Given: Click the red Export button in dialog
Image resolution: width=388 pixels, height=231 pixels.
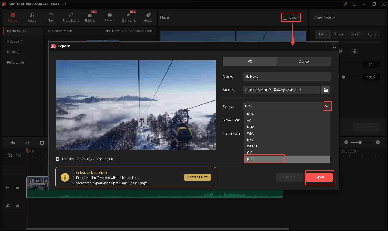Looking at the screenshot, I should pos(319,177).
